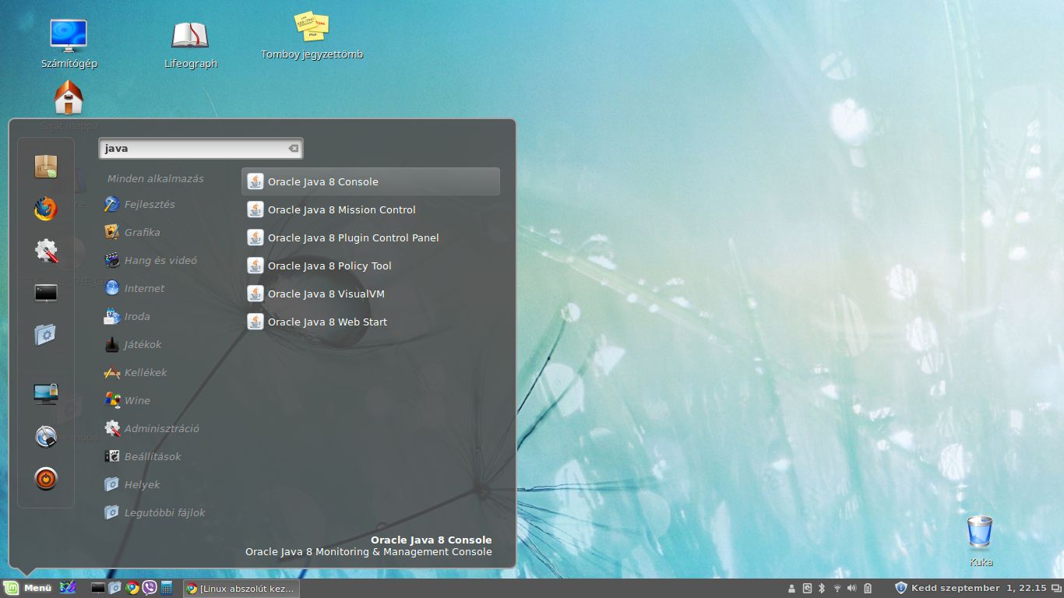Open file manager launcher on bottom panel
This screenshot has height=598, width=1064.
coord(115,588)
